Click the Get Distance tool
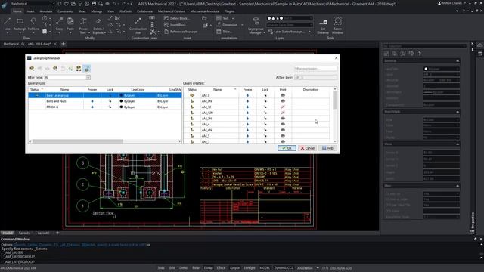Viewport: 484px width, 272px height. point(323,26)
